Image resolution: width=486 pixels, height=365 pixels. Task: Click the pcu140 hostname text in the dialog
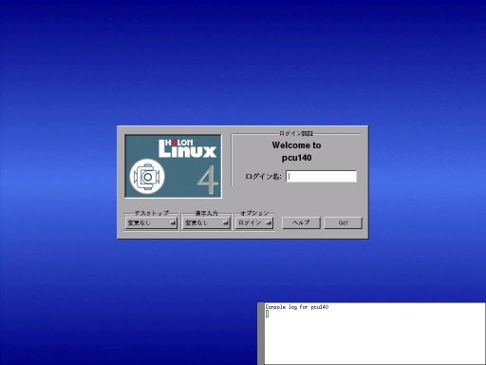click(x=296, y=158)
